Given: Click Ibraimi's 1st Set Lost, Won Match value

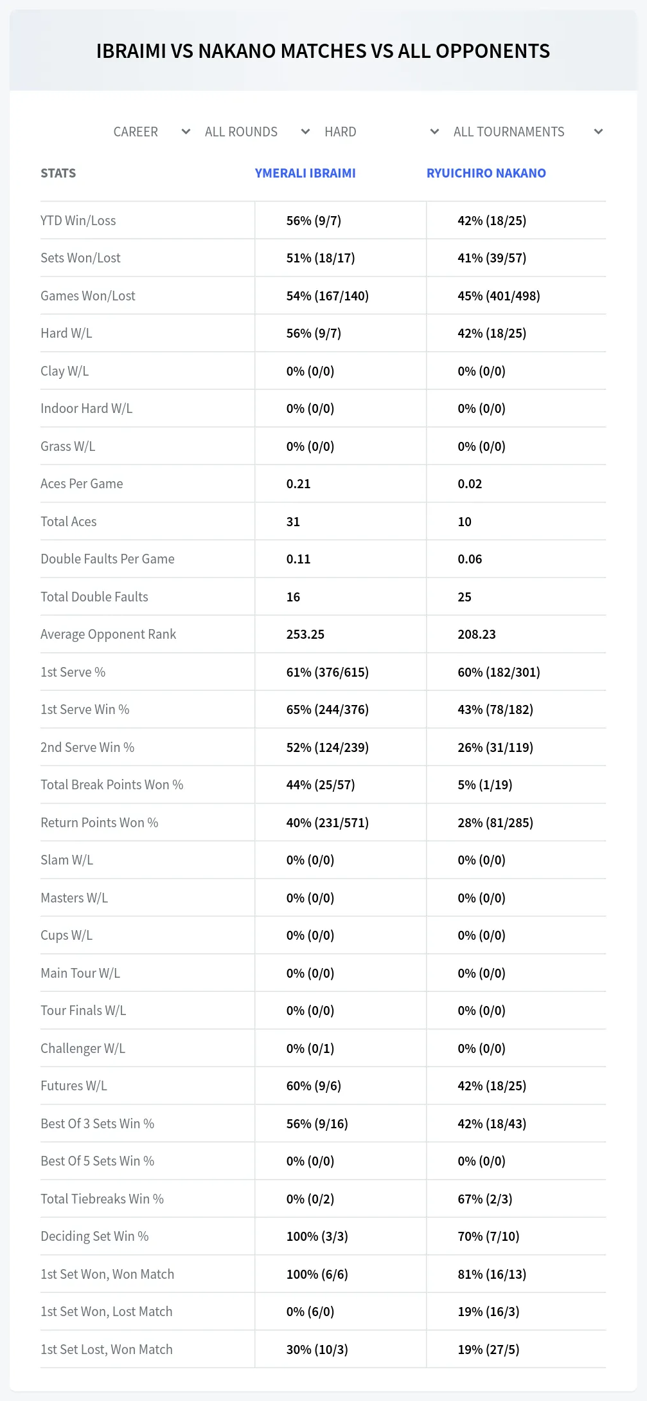Looking at the screenshot, I should point(317,1350).
